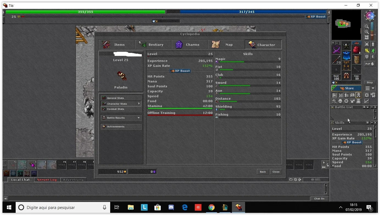Close the Cyclopedia window
This screenshot has width=380, height=215.
[x=276, y=172]
